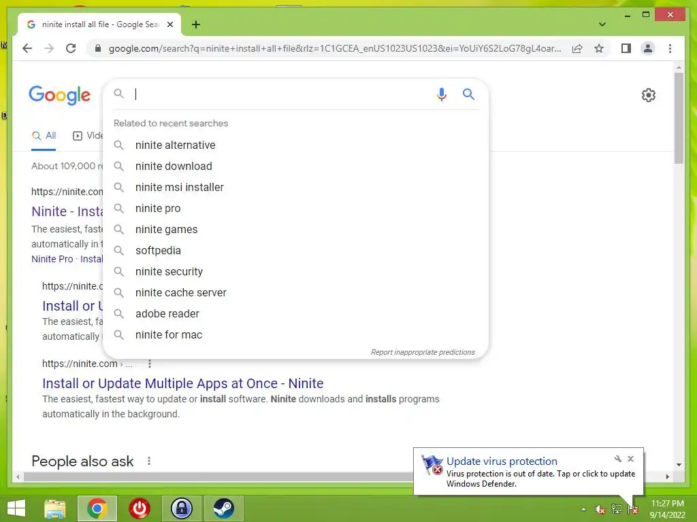
Task: Share this page from the address bar
Action: pyautogui.click(x=577, y=48)
